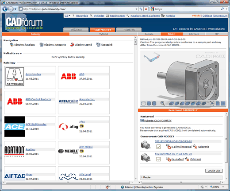Image resolution: width=230 pixels, height=191 pixels.
Task: Open the zoom level 100% dropdown arrow
Action: tap(223, 187)
